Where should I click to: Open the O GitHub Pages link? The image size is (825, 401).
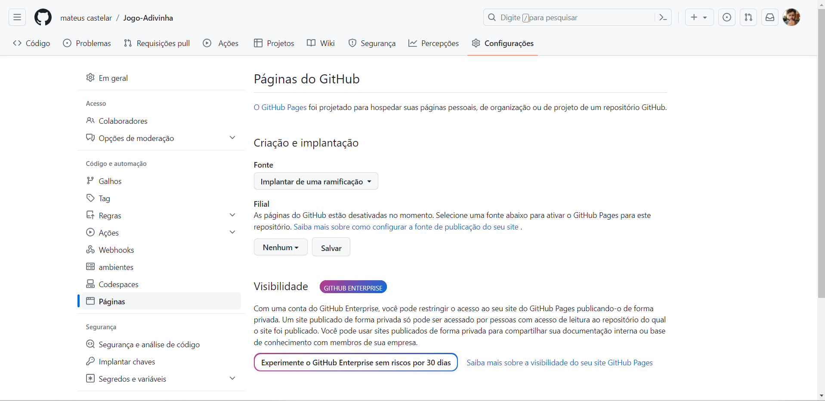280,107
